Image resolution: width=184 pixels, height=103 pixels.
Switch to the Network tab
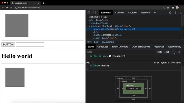coord(145,13)
